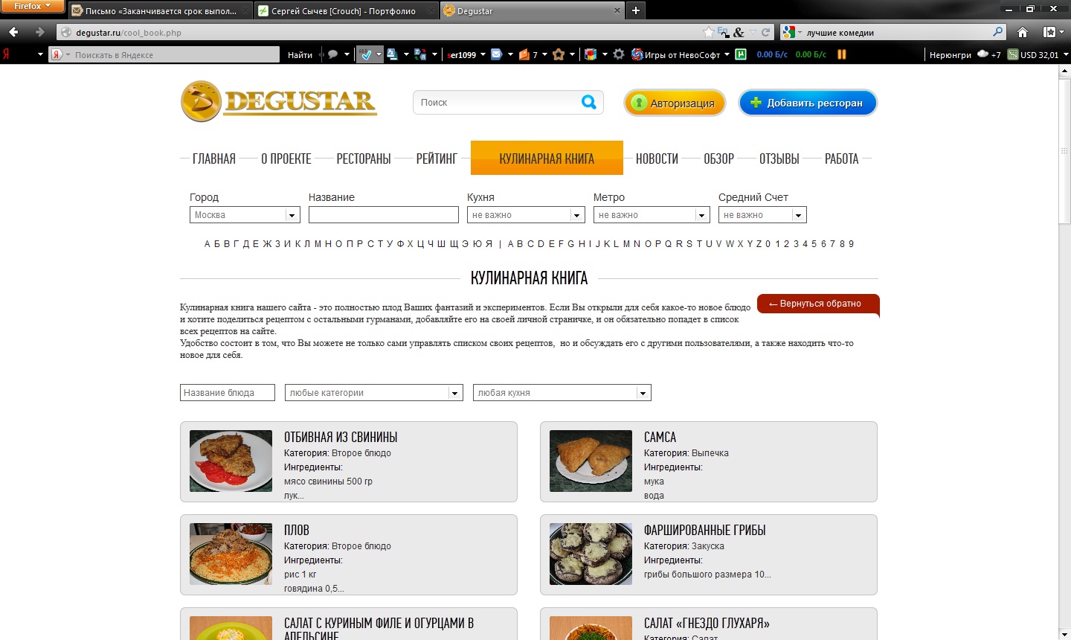Open the ОТЗЫВЫ menu item
This screenshot has width=1071, height=640.
pyautogui.click(x=779, y=159)
